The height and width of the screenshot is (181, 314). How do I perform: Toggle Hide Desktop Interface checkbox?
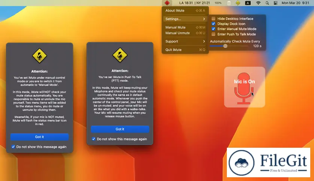pyautogui.click(x=213, y=19)
